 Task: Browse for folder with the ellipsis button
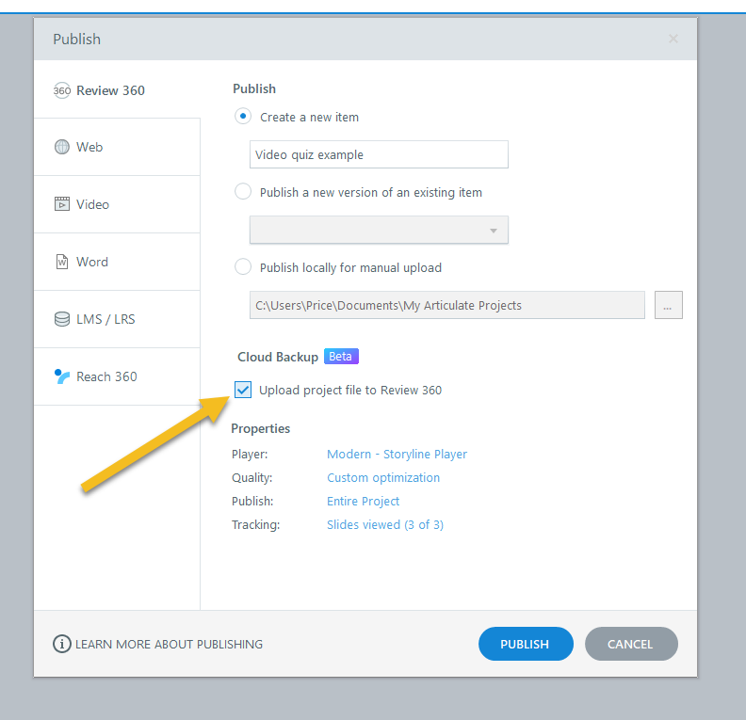coord(668,306)
